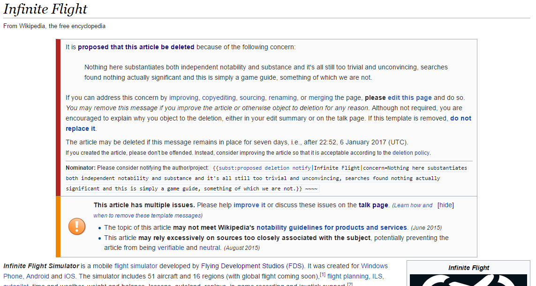The width and height of the screenshot is (536, 286).
Task: Open the 'flight simulator' article link
Action: (x=136, y=266)
